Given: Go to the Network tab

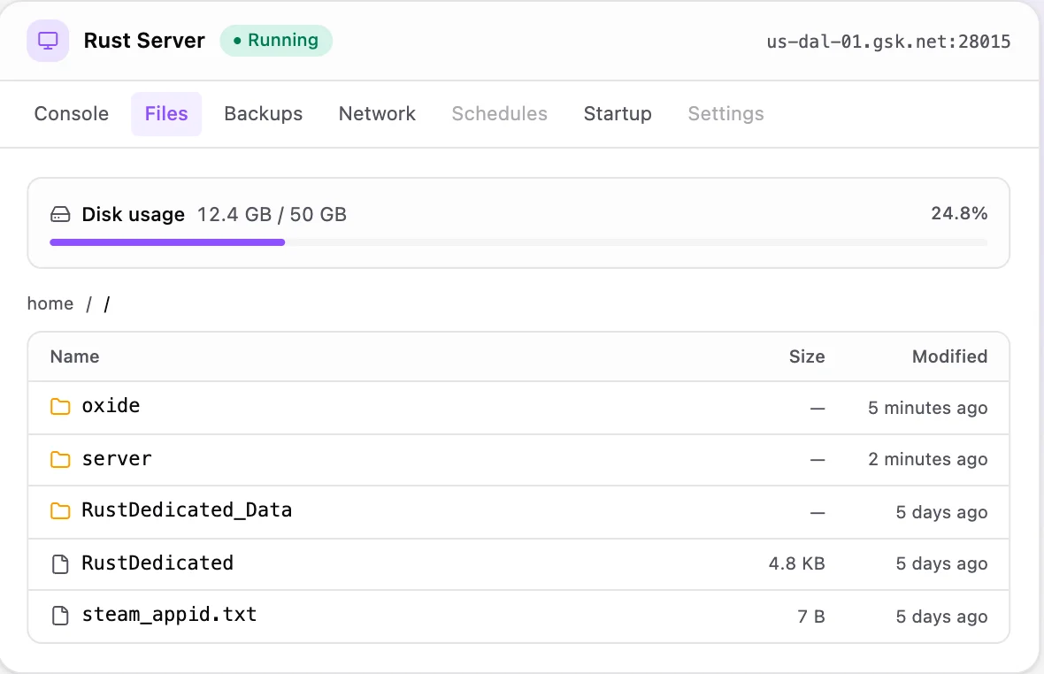Looking at the screenshot, I should point(377,114).
